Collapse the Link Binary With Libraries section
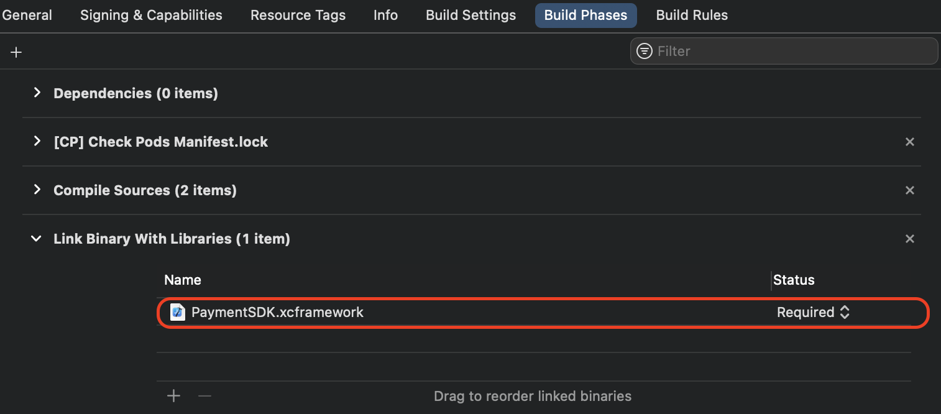This screenshot has width=941, height=414. (x=37, y=239)
